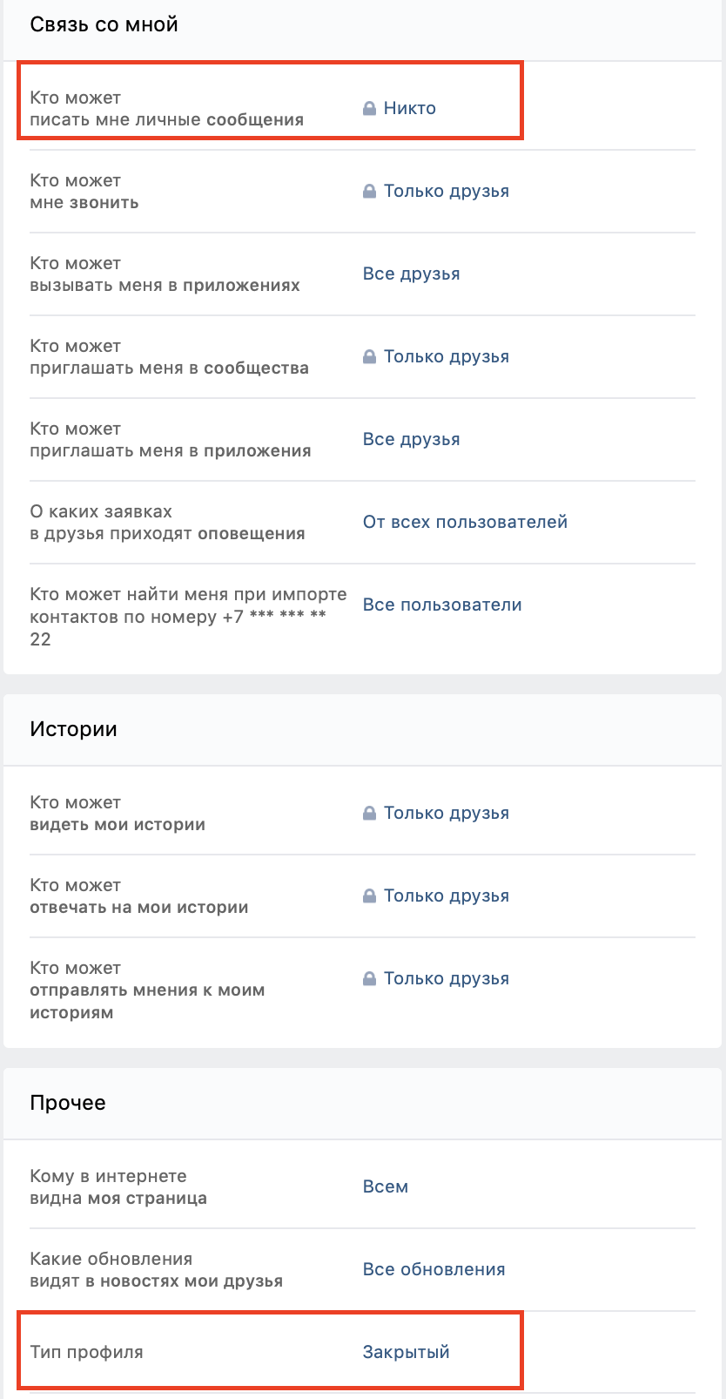Click lock icon for community invitations setting
This screenshot has width=726, height=1399.
coord(369,356)
